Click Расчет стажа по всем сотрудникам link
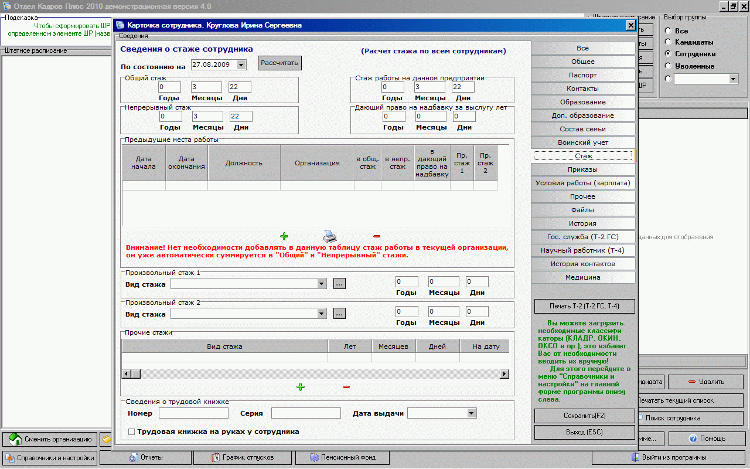This screenshot has height=469, width=750. 434,51
